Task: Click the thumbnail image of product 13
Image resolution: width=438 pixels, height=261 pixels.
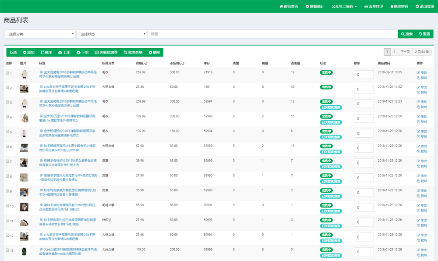Action: coord(24,251)
